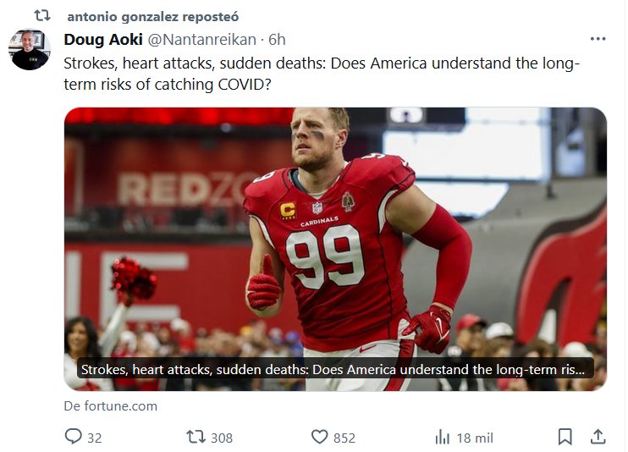
Task: Visit the "De fortune.com" source link
Action: tap(111, 406)
